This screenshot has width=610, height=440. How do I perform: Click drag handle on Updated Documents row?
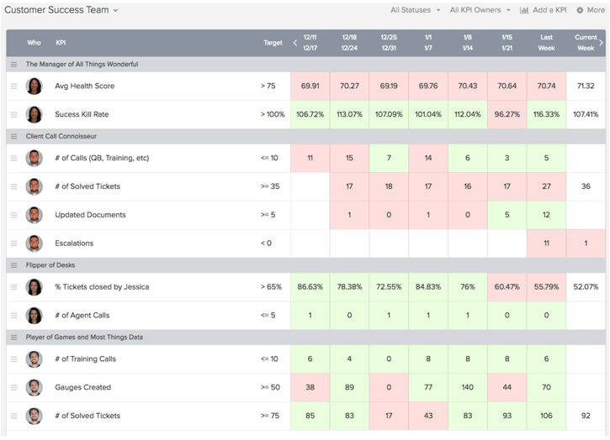click(14, 215)
